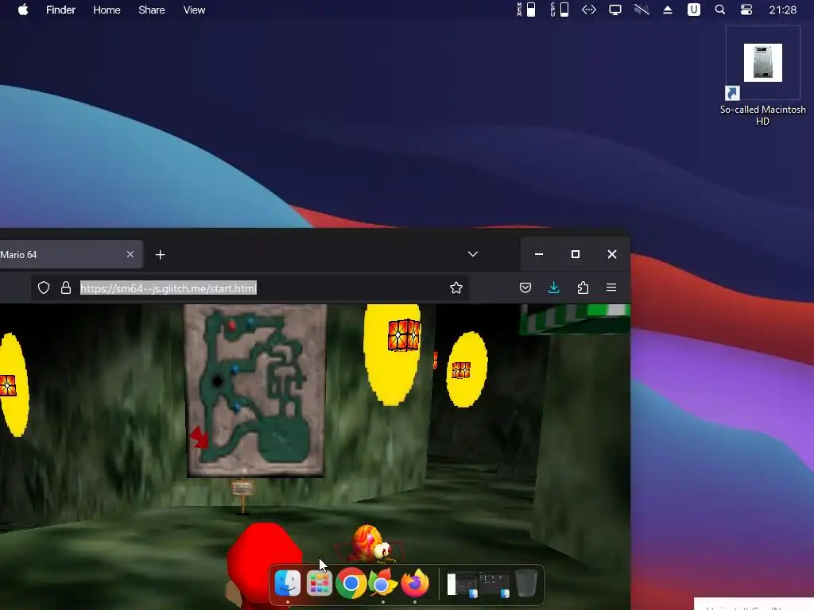Click the site security padlock icon
This screenshot has height=610, width=814.
(66, 288)
